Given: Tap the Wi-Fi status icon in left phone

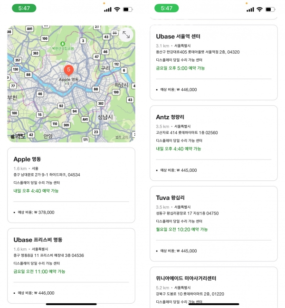Looking at the screenshot, I should tap(117, 9).
